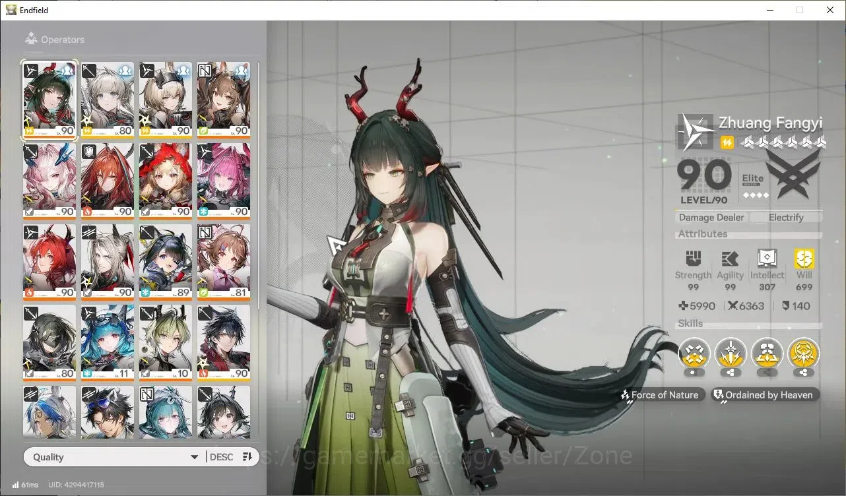Image resolution: width=846 pixels, height=496 pixels.
Task: Click the Agility attribute icon
Action: [730, 259]
